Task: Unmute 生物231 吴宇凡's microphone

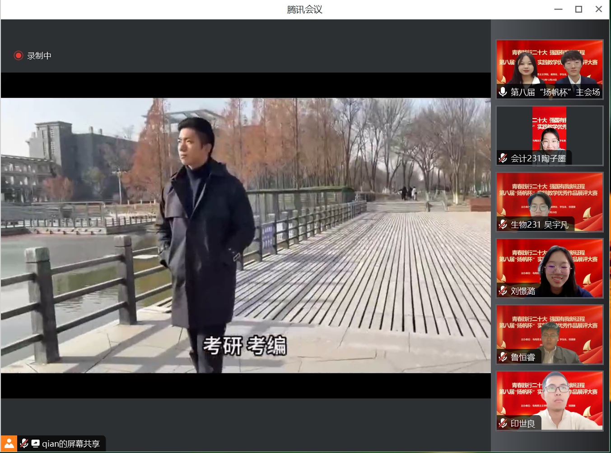Action: [502, 224]
